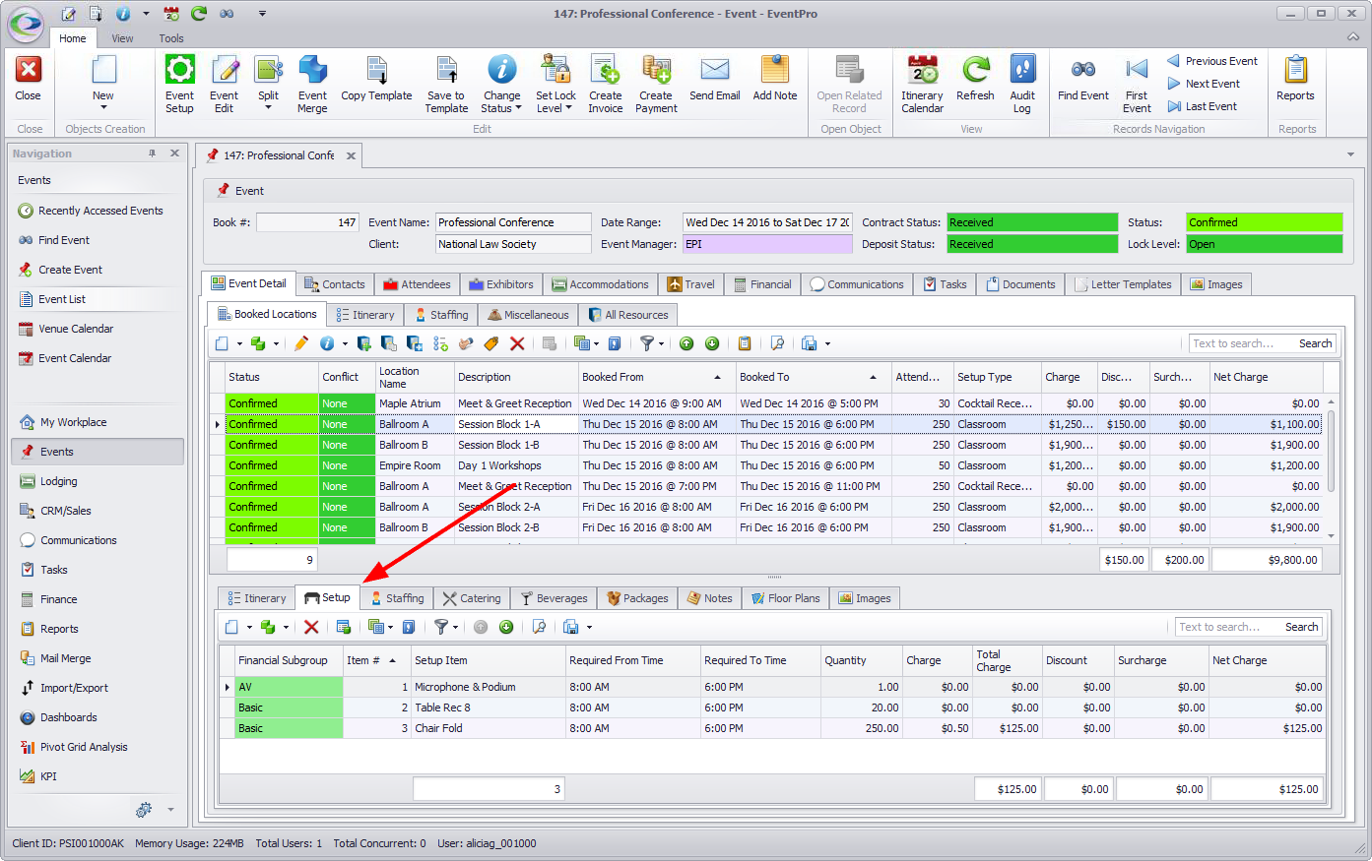
Task: Click clipboard icon in locations toolbar
Action: pyautogui.click(x=745, y=343)
